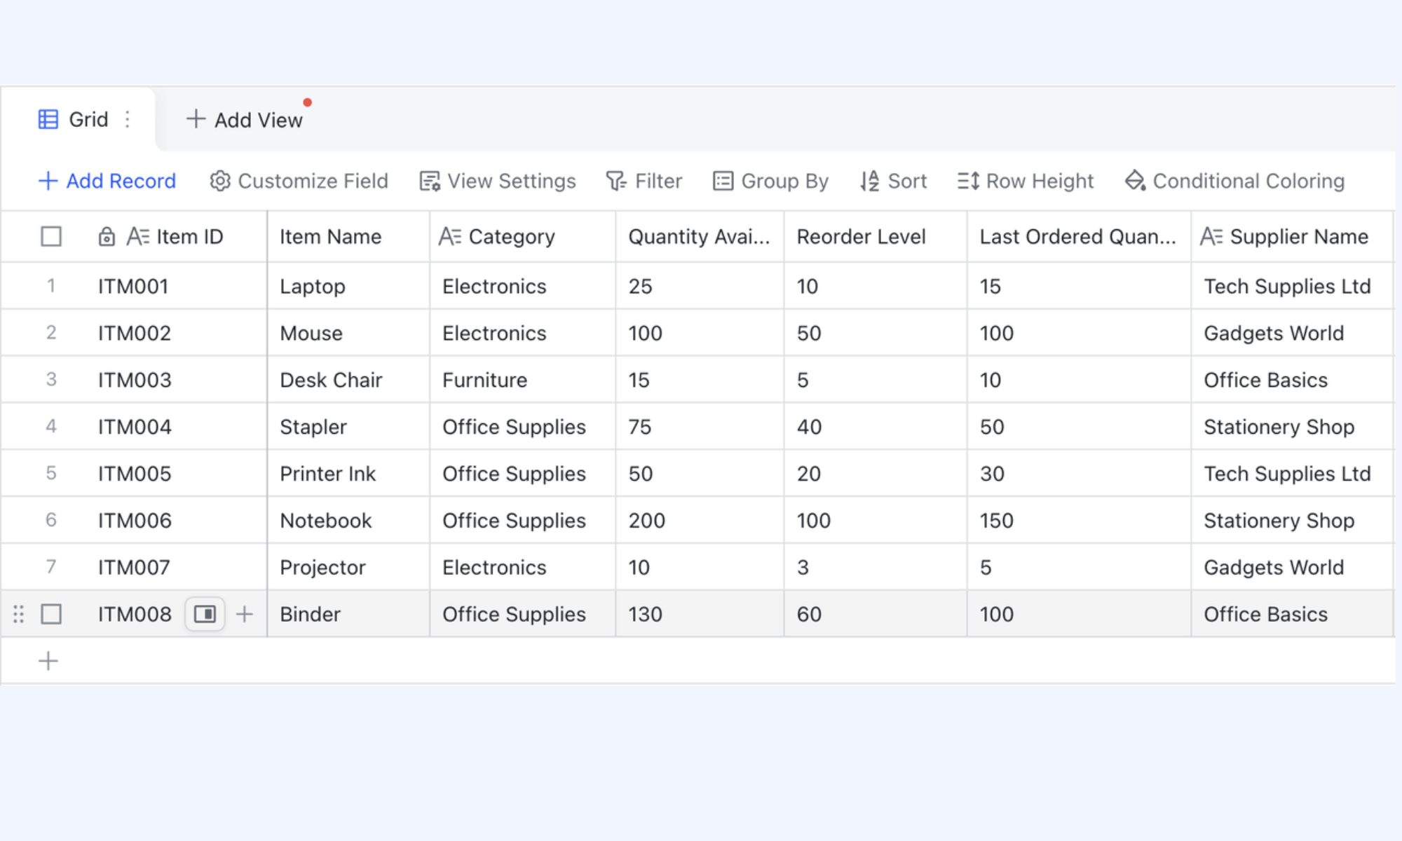Viewport: 1402px width, 841px height.
Task: Toggle the select-all checkbox in header
Action: coord(51,237)
